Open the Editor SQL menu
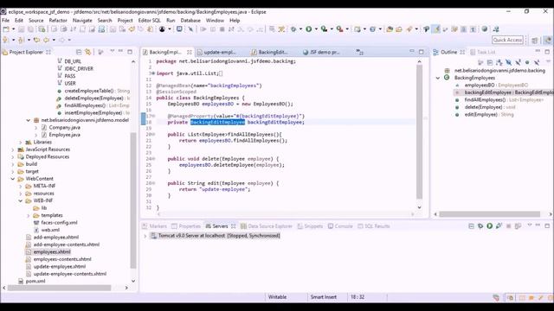This screenshot has width=554, height=311. tap(150, 21)
